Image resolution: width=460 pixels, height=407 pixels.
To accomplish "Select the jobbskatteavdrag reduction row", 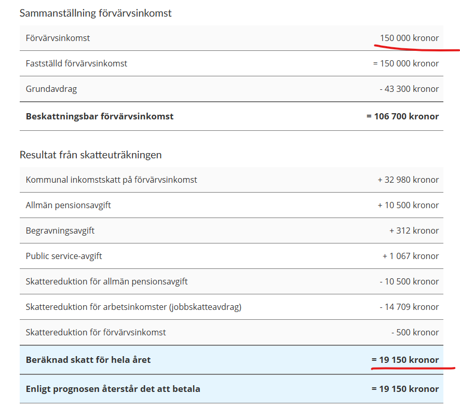I will coord(232,307).
